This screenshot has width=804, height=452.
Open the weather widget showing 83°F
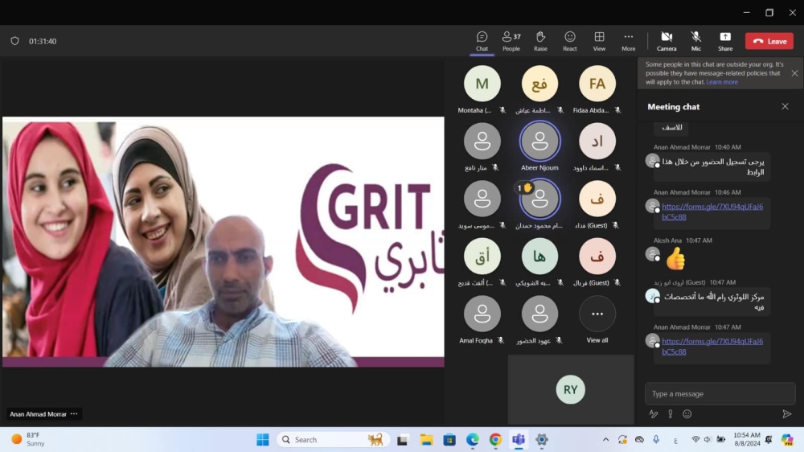coord(29,439)
